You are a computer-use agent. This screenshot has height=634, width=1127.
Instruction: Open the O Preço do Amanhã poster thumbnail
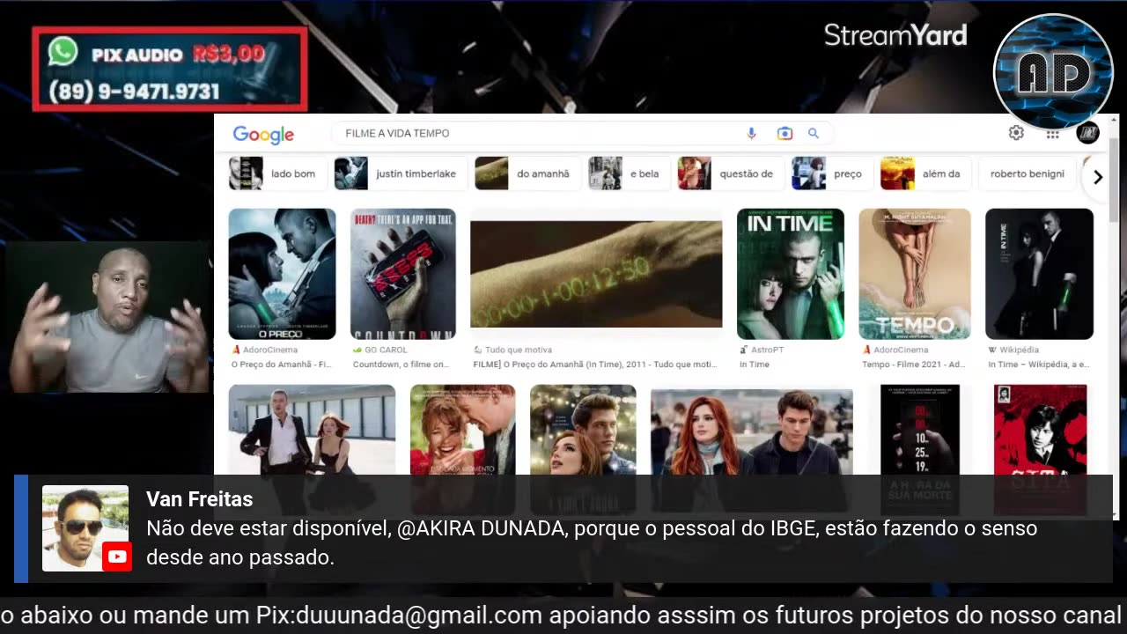tap(282, 274)
